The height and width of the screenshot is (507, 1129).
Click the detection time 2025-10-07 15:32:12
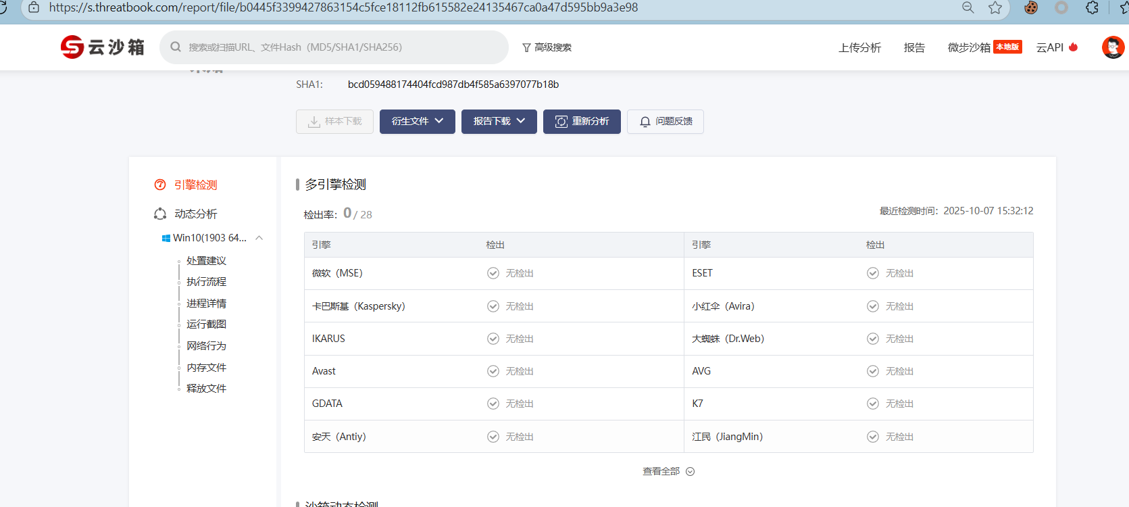tap(988, 211)
